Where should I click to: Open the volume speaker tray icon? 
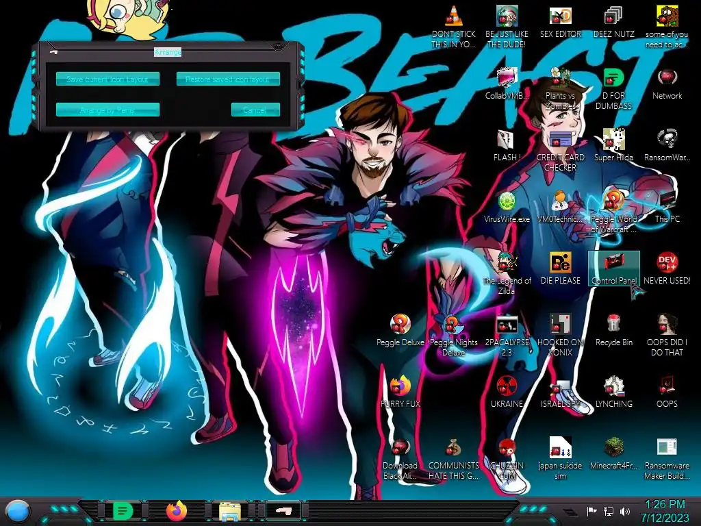click(x=626, y=511)
